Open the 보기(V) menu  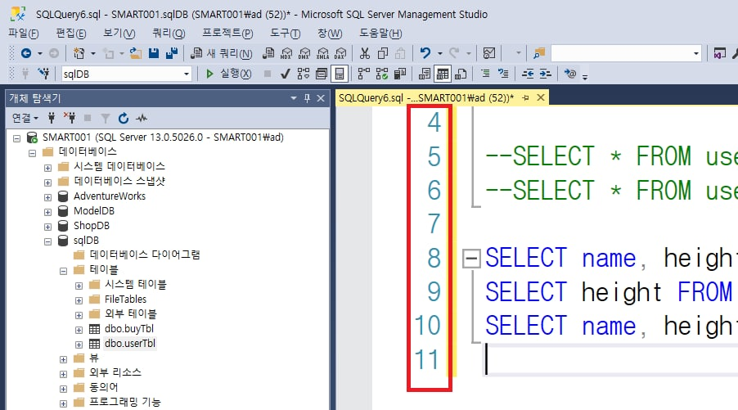click(119, 33)
